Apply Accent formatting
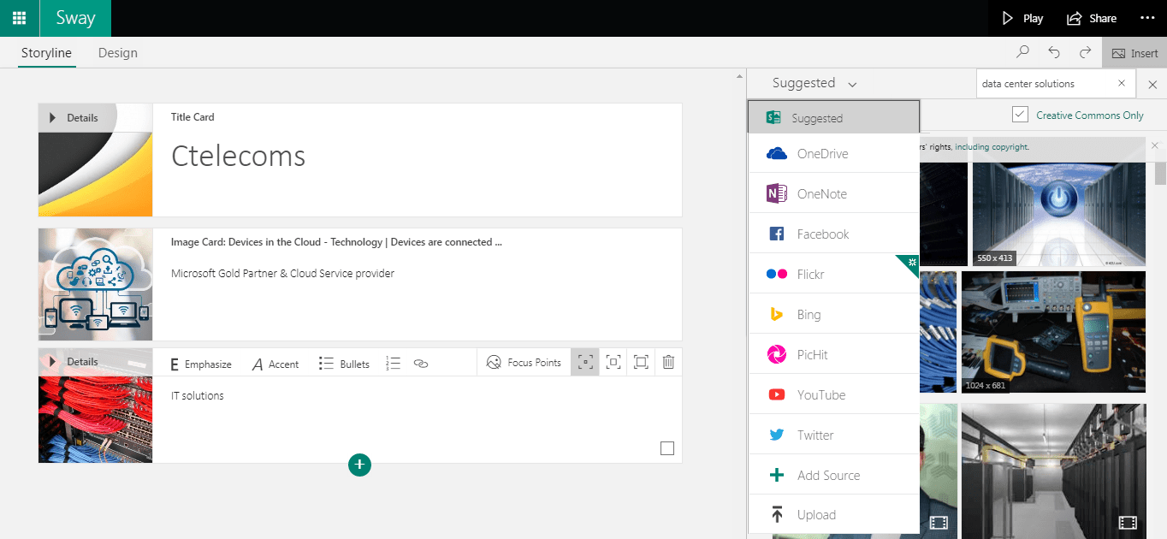The height and width of the screenshot is (539, 1167). tap(275, 364)
